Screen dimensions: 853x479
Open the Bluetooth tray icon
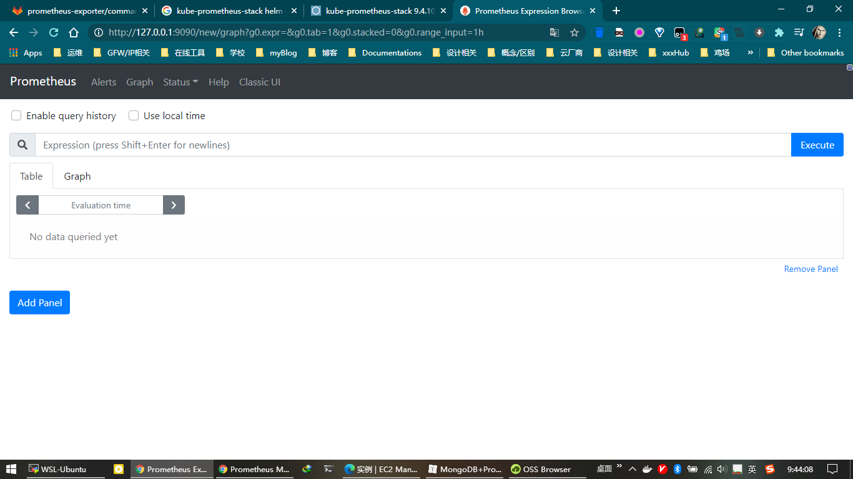pyautogui.click(x=678, y=469)
